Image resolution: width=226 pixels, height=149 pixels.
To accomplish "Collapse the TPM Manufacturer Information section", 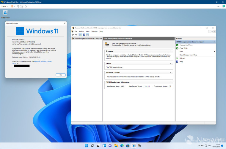I will click(171, 82).
